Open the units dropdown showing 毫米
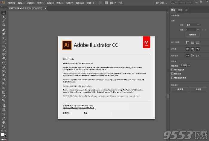The height and width of the screenshot is (141, 209). point(193,25)
